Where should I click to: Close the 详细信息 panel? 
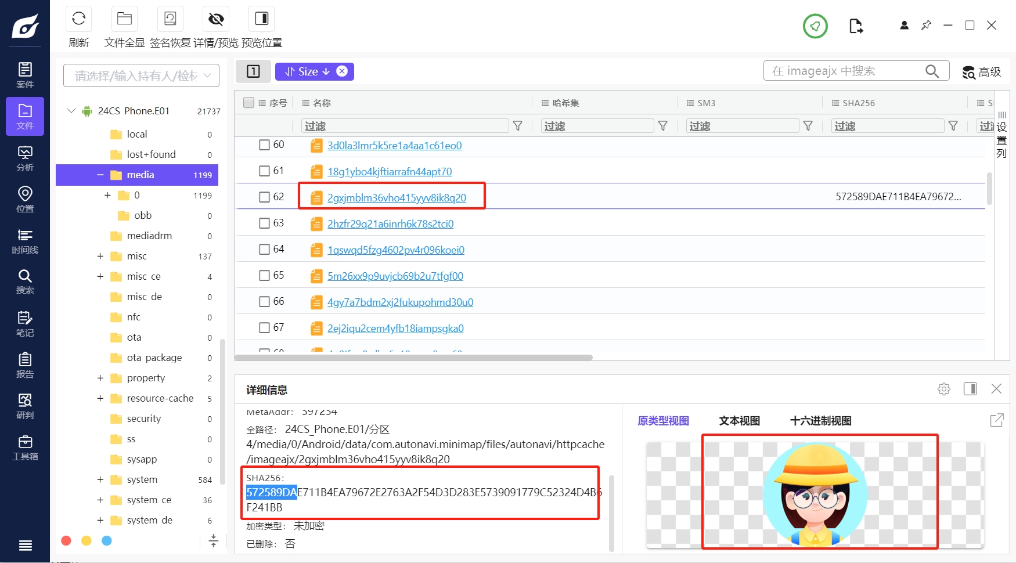click(x=996, y=389)
